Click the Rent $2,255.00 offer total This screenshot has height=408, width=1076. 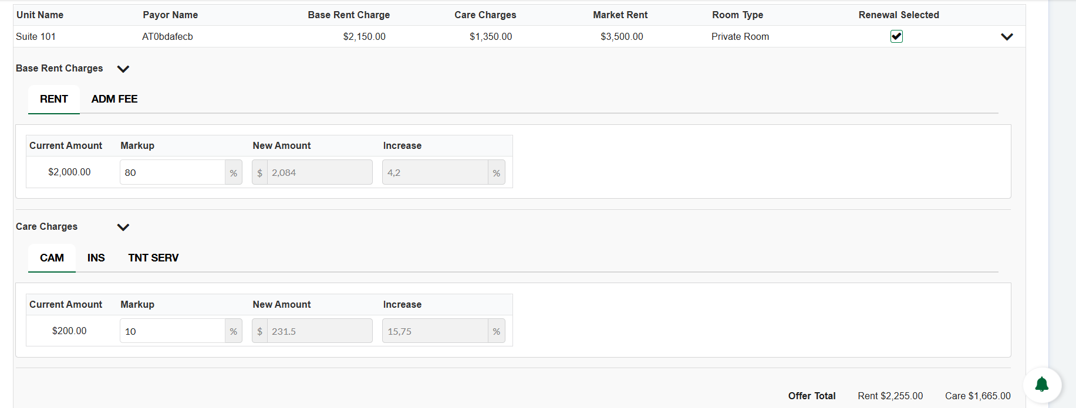(x=891, y=396)
